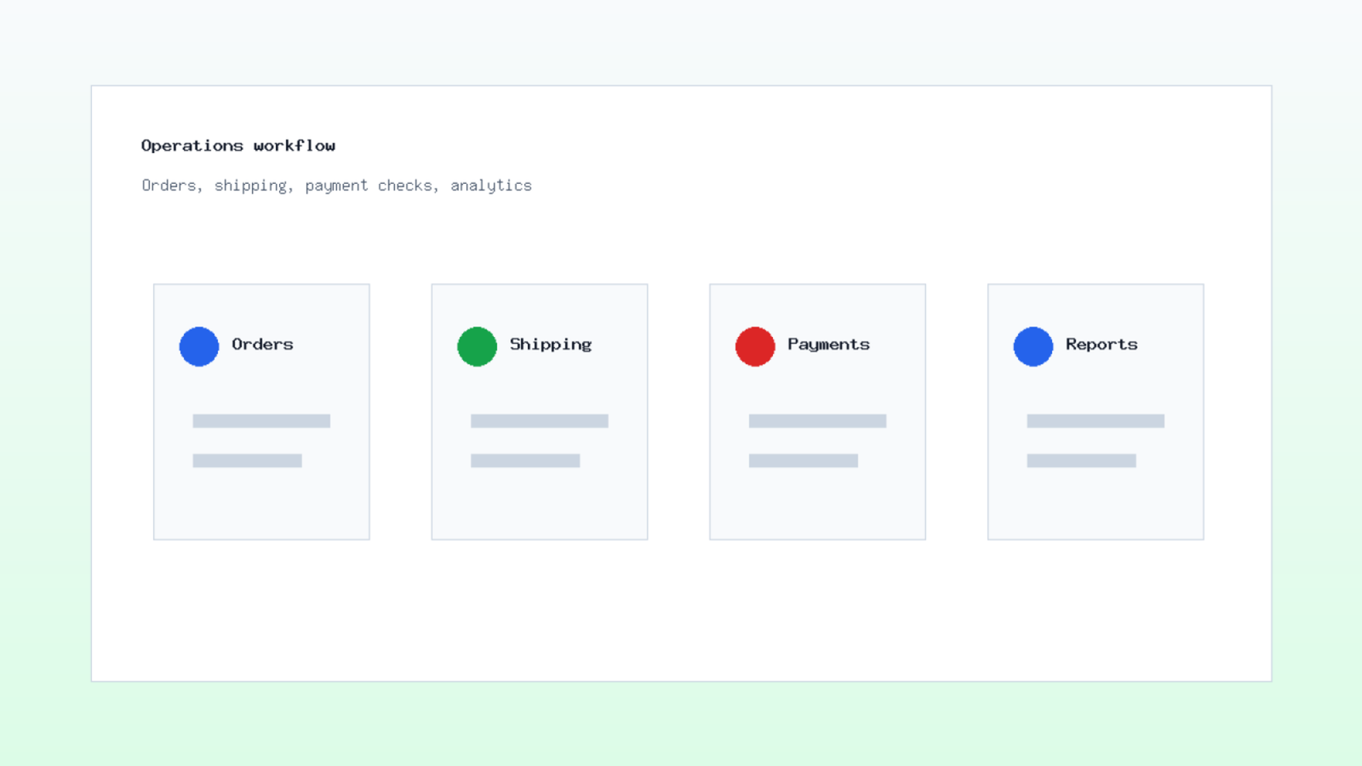Click the longer placeholder bar in Orders card
1362x766 pixels.
click(261, 420)
